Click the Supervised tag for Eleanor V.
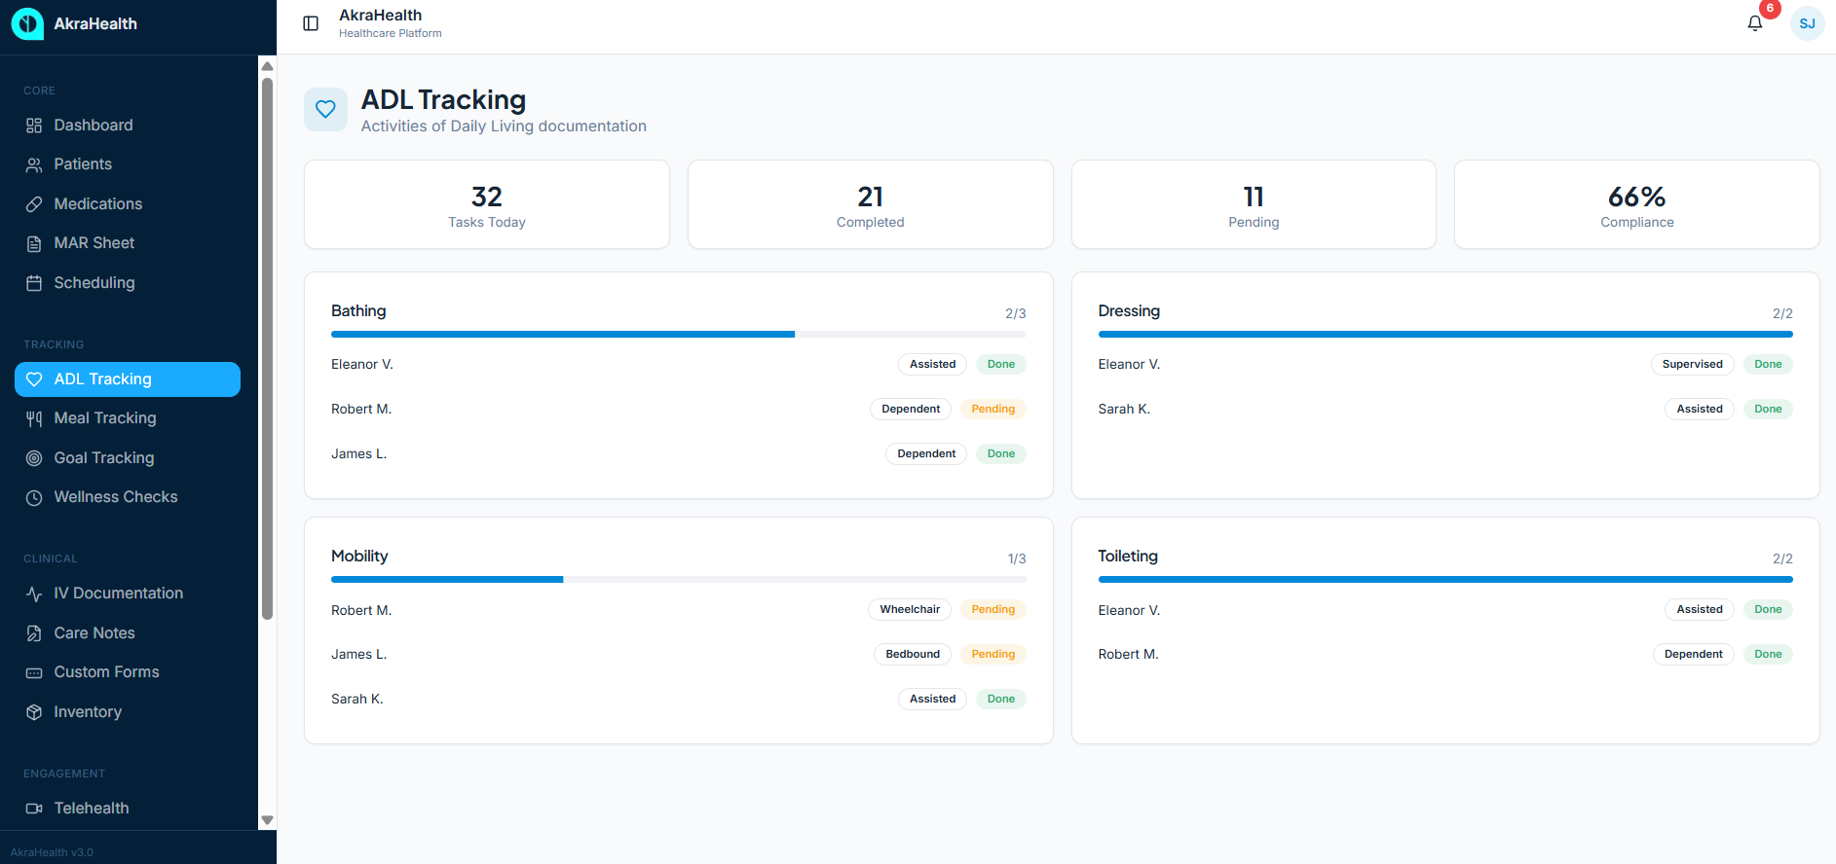The image size is (1836, 864). click(x=1692, y=364)
